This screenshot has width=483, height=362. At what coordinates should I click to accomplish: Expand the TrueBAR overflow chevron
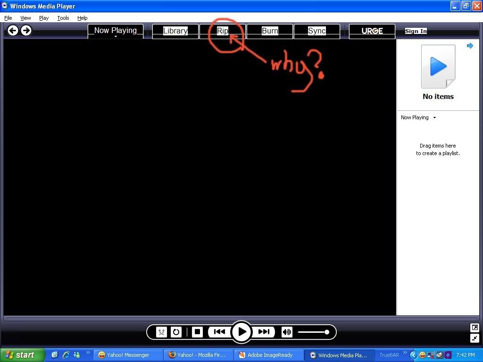click(405, 353)
